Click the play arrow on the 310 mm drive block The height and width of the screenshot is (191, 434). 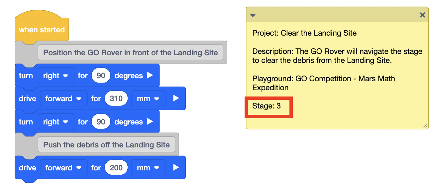click(x=176, y=98)
